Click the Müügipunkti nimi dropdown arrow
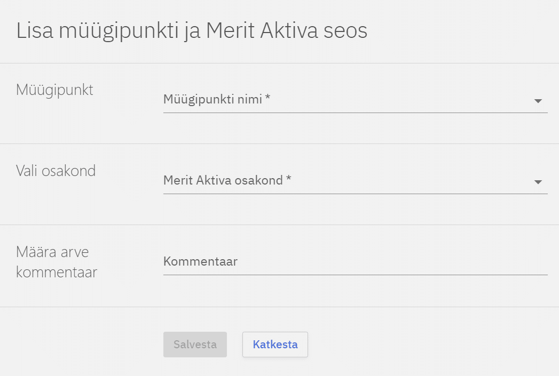The height and width of the screenshot is (376, 559). [x=538, y=101]
